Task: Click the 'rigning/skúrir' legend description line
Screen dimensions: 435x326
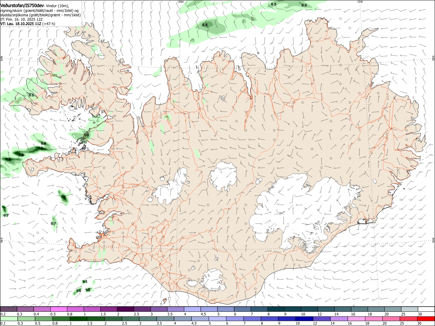Action: pos(40,11)
